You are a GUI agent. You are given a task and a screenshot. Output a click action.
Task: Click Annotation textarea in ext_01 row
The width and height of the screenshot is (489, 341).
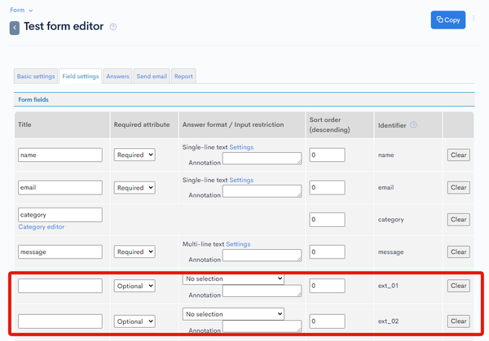tap(262, 291)
